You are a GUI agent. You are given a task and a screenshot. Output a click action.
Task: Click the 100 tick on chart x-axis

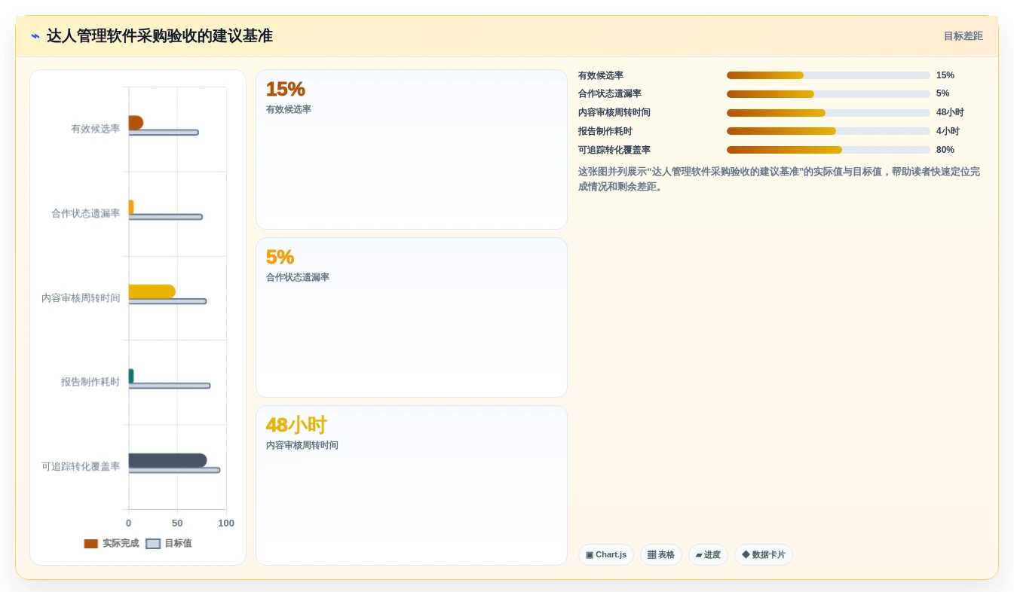(x=226, y=523)
